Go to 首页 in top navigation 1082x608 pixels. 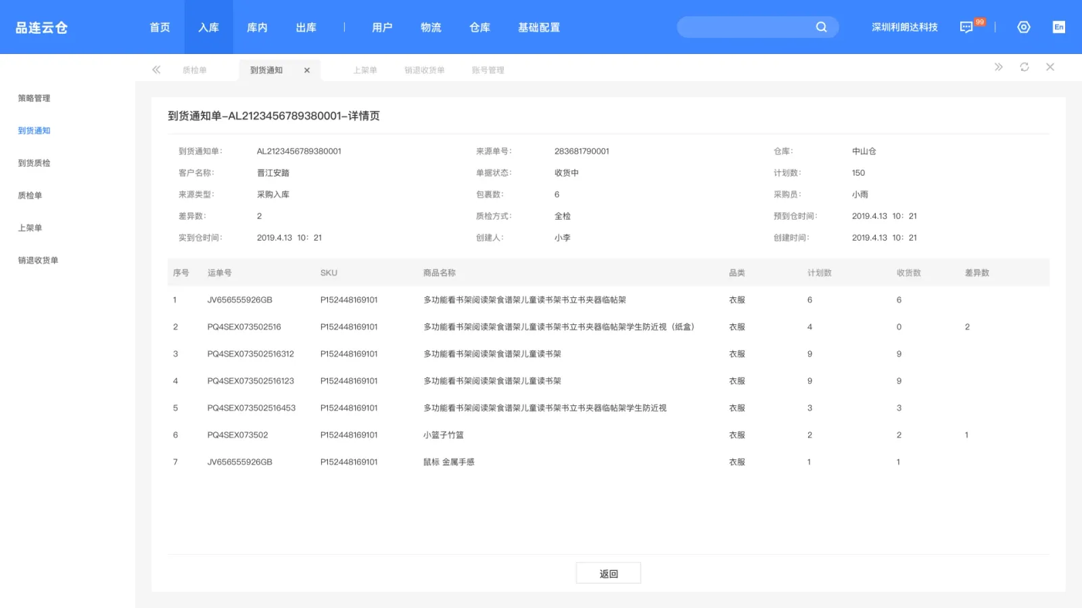point(160,27)
